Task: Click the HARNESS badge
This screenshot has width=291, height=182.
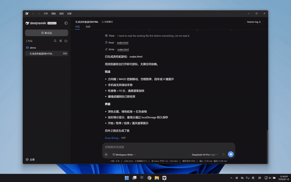Action: (x=52, y=23)
